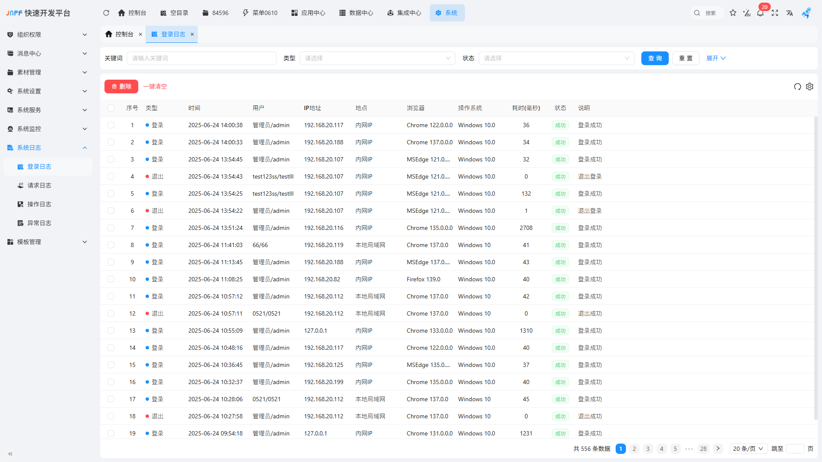Click the blue 查询 button
Screen dimensions: 822x462
click(655, 58)
